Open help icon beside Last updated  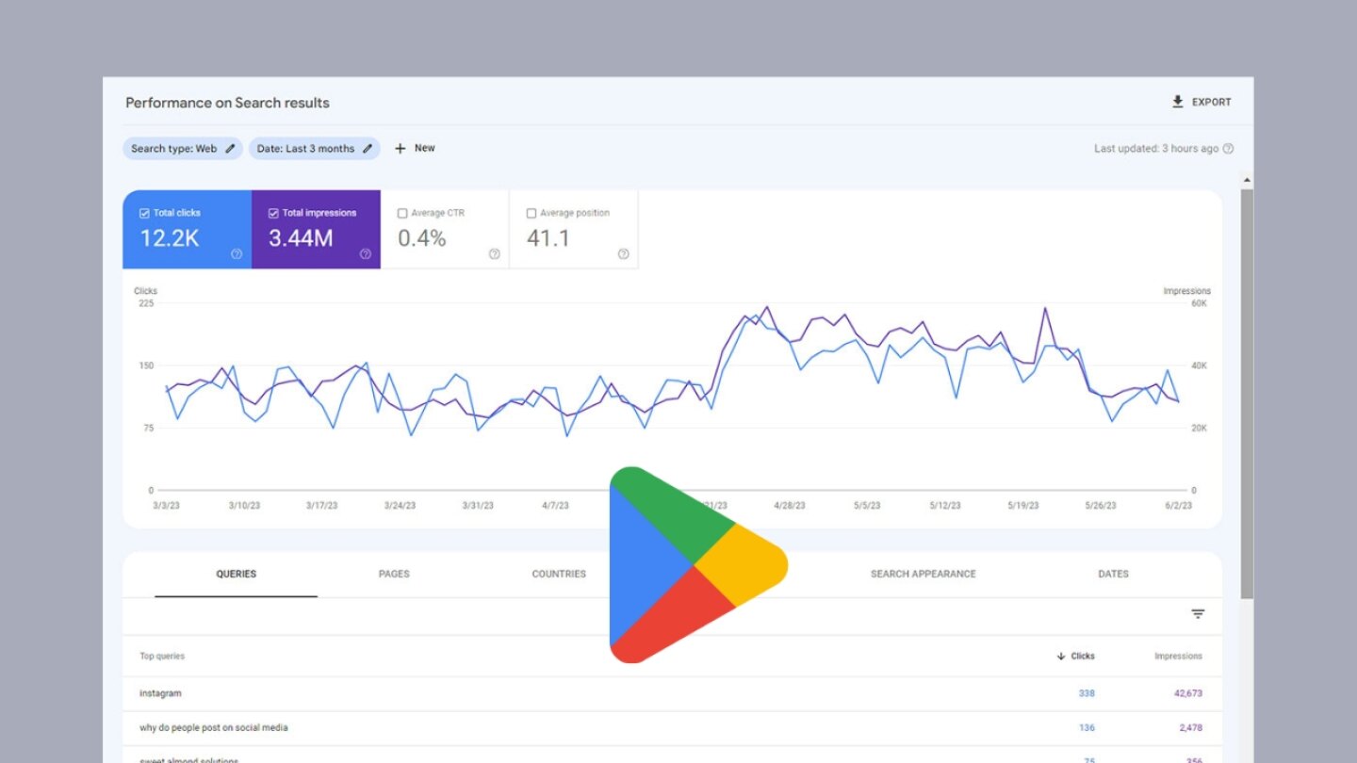click(x=1228, y=149)
